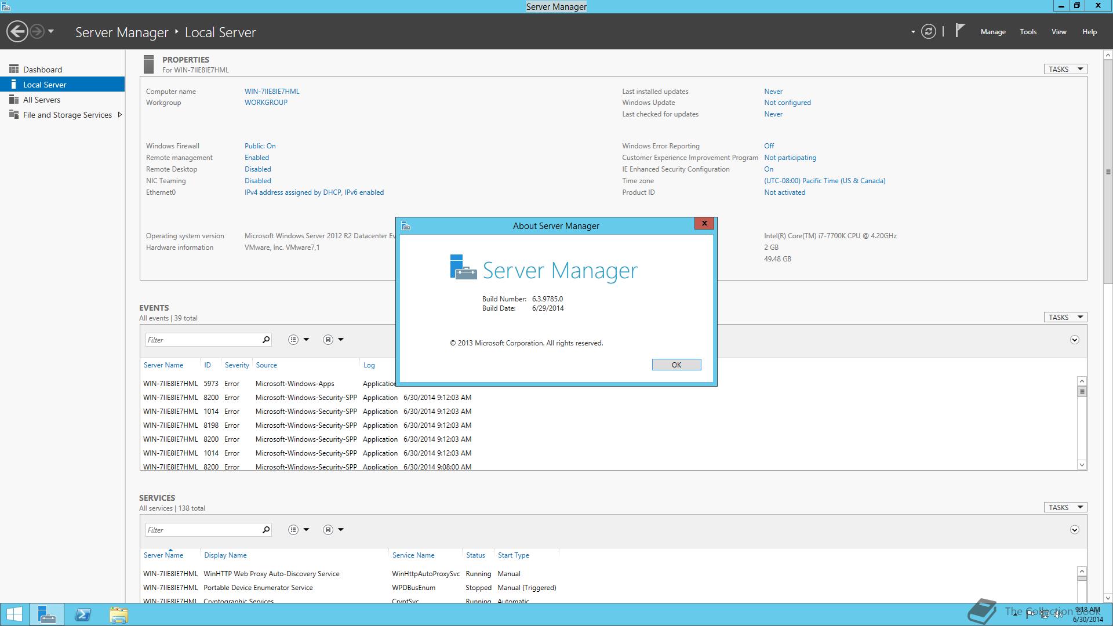Select event ID 8198 row
The image size is (1113, 626).
point(609,425)
